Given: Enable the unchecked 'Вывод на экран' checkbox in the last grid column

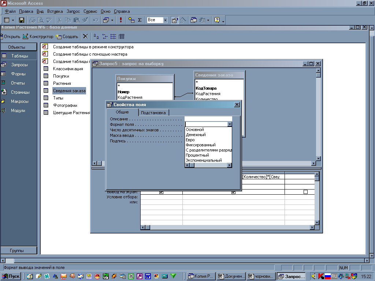Looking at the screenshot, I should pyautogui.click(x=305, y=192).
